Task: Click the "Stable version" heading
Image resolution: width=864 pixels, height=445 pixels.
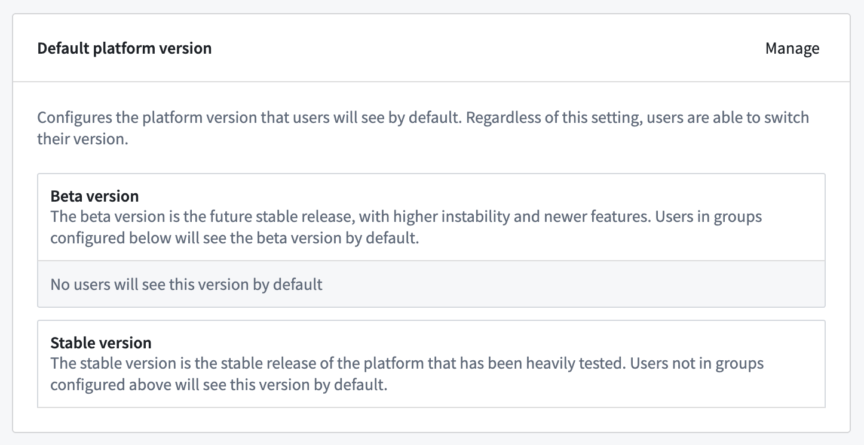Action: [100, 343]
